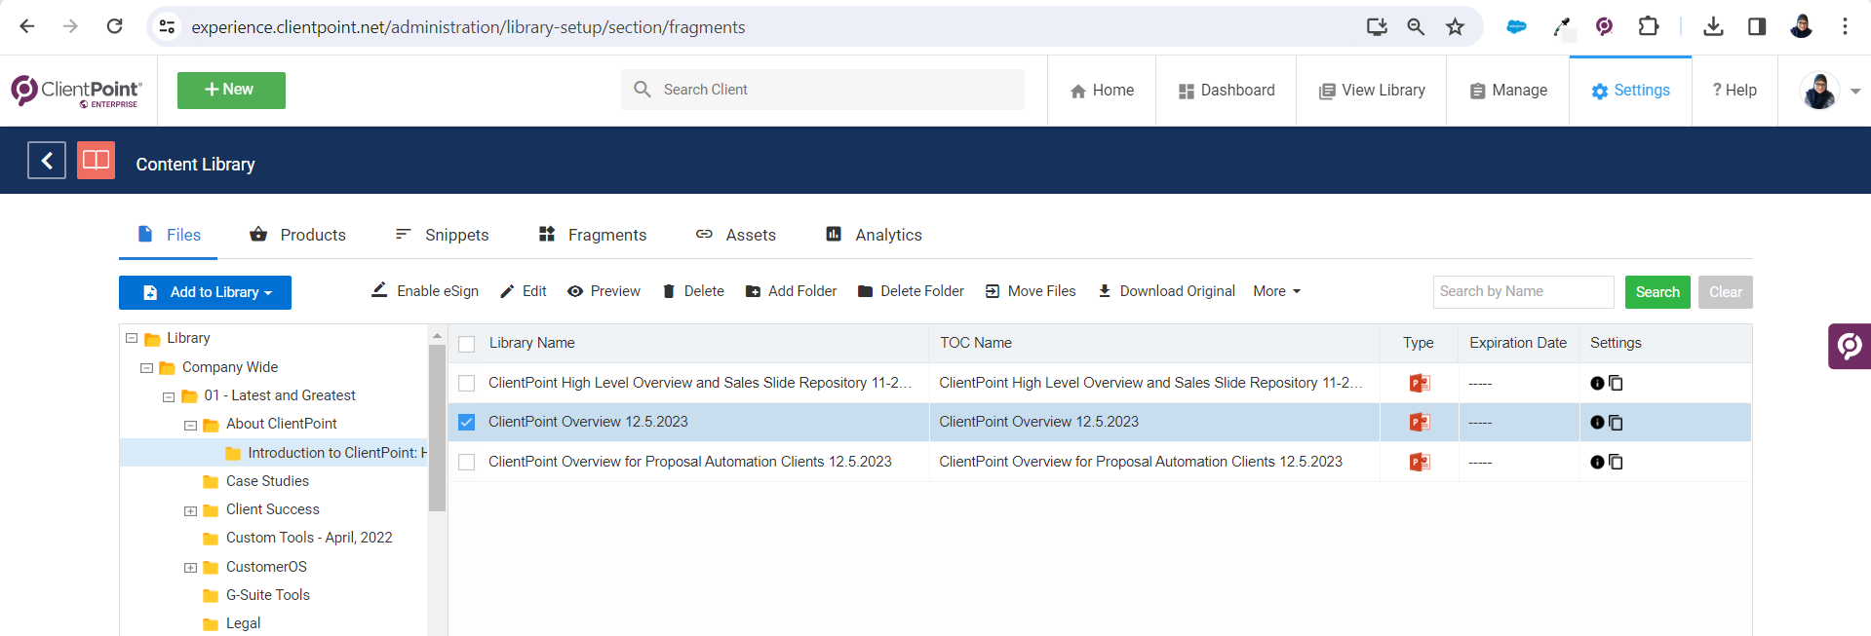The image size is (1871, 636).
Task: Click the red Content Library book icon
Action: [x=96, y=161]
